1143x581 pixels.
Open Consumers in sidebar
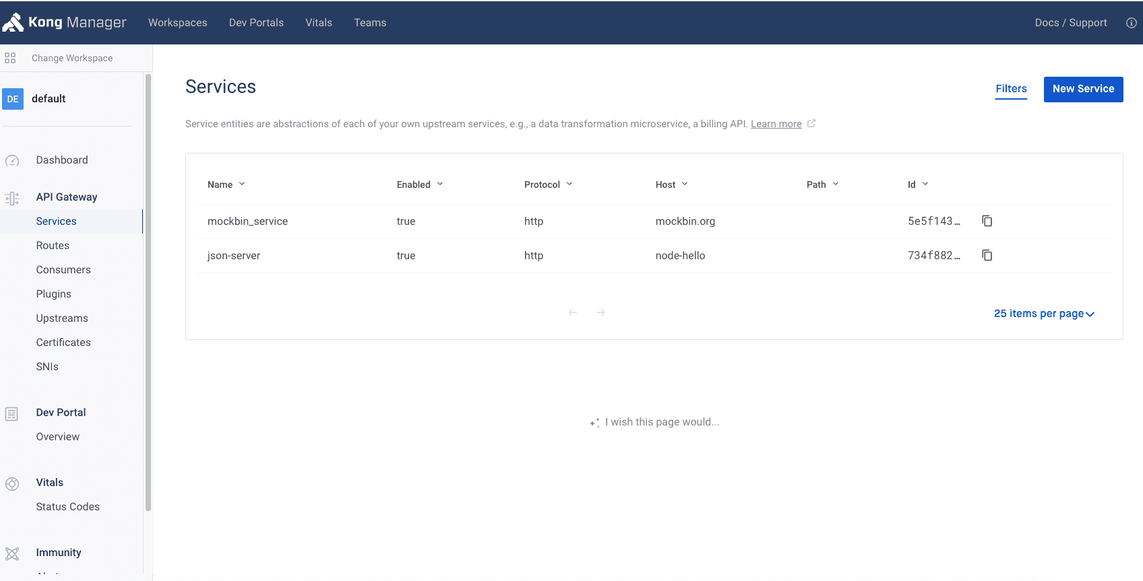pyautogui.click(x=63, y=270)
